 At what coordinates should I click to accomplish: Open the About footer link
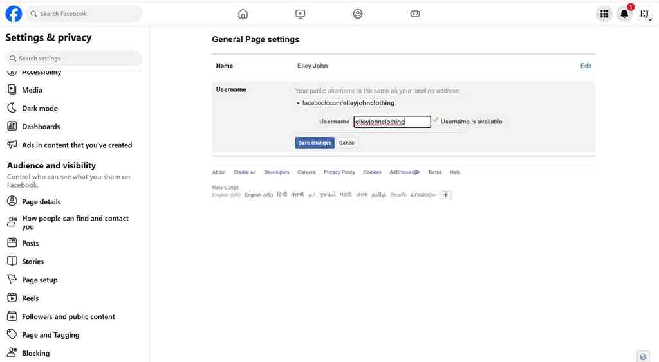[219, 172]
